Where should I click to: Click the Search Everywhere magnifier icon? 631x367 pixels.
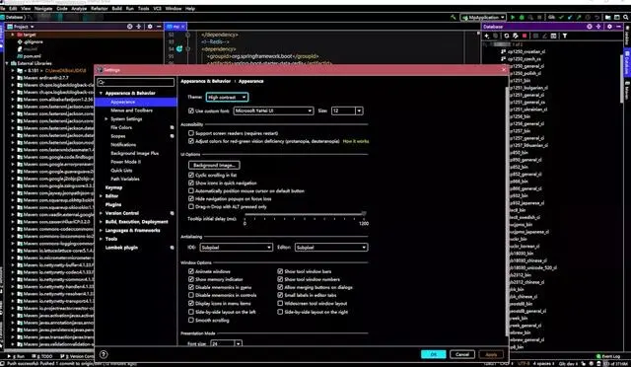626,18
